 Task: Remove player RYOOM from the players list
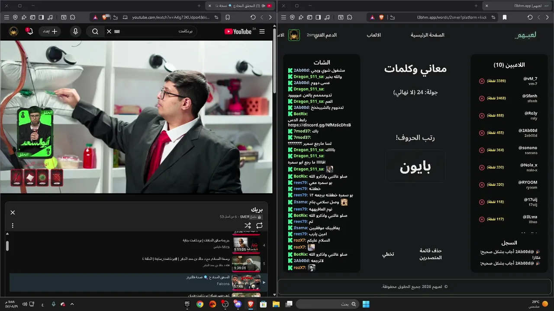point(482,185)
